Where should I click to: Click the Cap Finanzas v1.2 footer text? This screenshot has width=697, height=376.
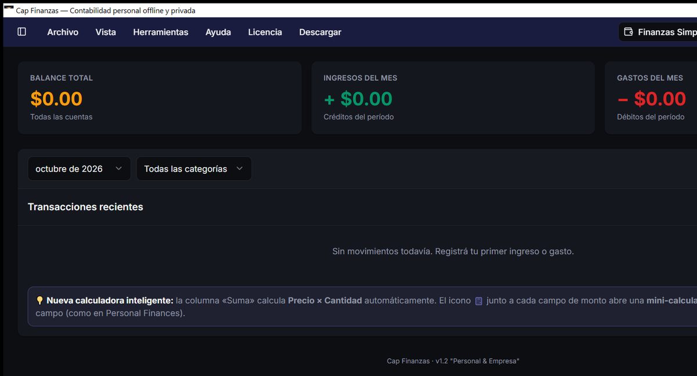pyautogui.click(x=453, y=361)
